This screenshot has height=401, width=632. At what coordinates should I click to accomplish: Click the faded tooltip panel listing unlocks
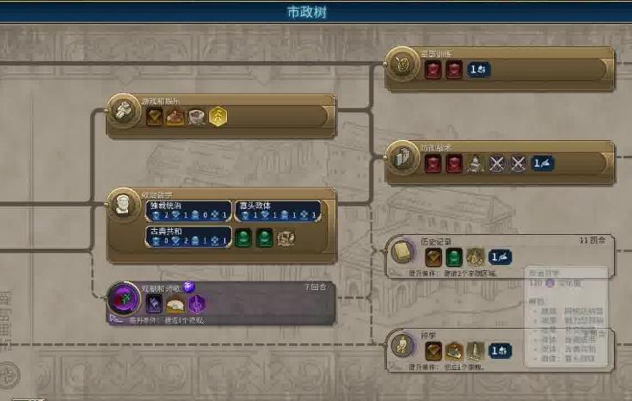566,317
